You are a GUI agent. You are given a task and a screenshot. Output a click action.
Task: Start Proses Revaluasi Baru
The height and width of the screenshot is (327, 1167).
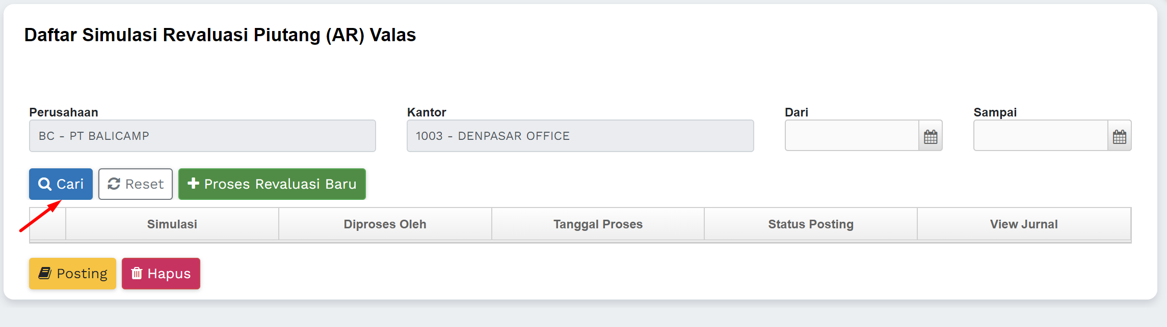(272, 184)
